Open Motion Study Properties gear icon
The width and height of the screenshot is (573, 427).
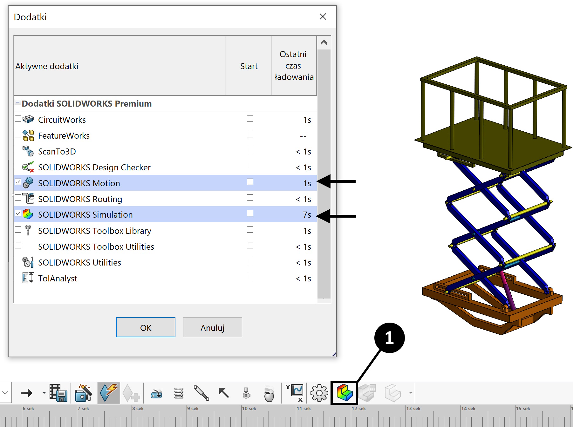point(319,393)
